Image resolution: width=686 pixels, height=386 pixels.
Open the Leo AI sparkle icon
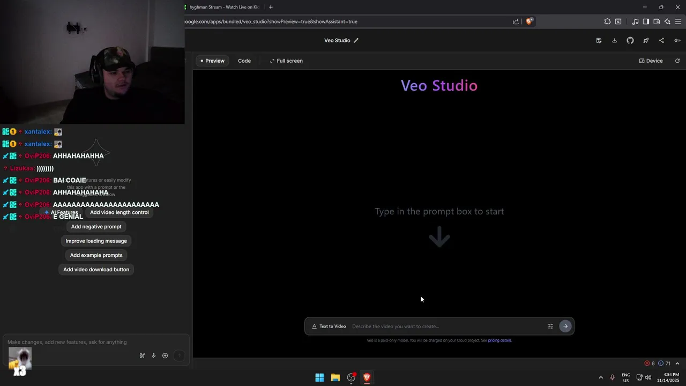coord(667,21)
